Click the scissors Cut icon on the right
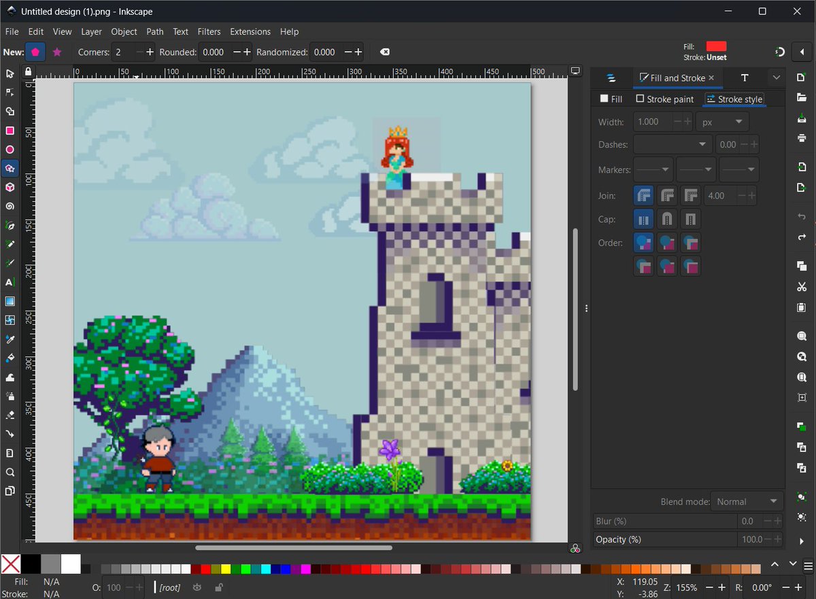The image size is (816, 599). [801, 287]
